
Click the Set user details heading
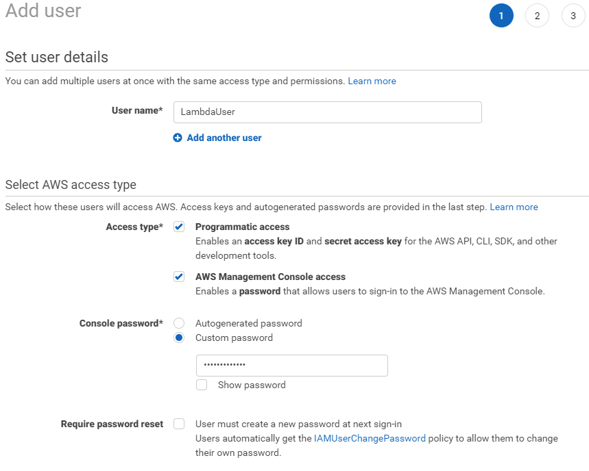coord(57,58)
